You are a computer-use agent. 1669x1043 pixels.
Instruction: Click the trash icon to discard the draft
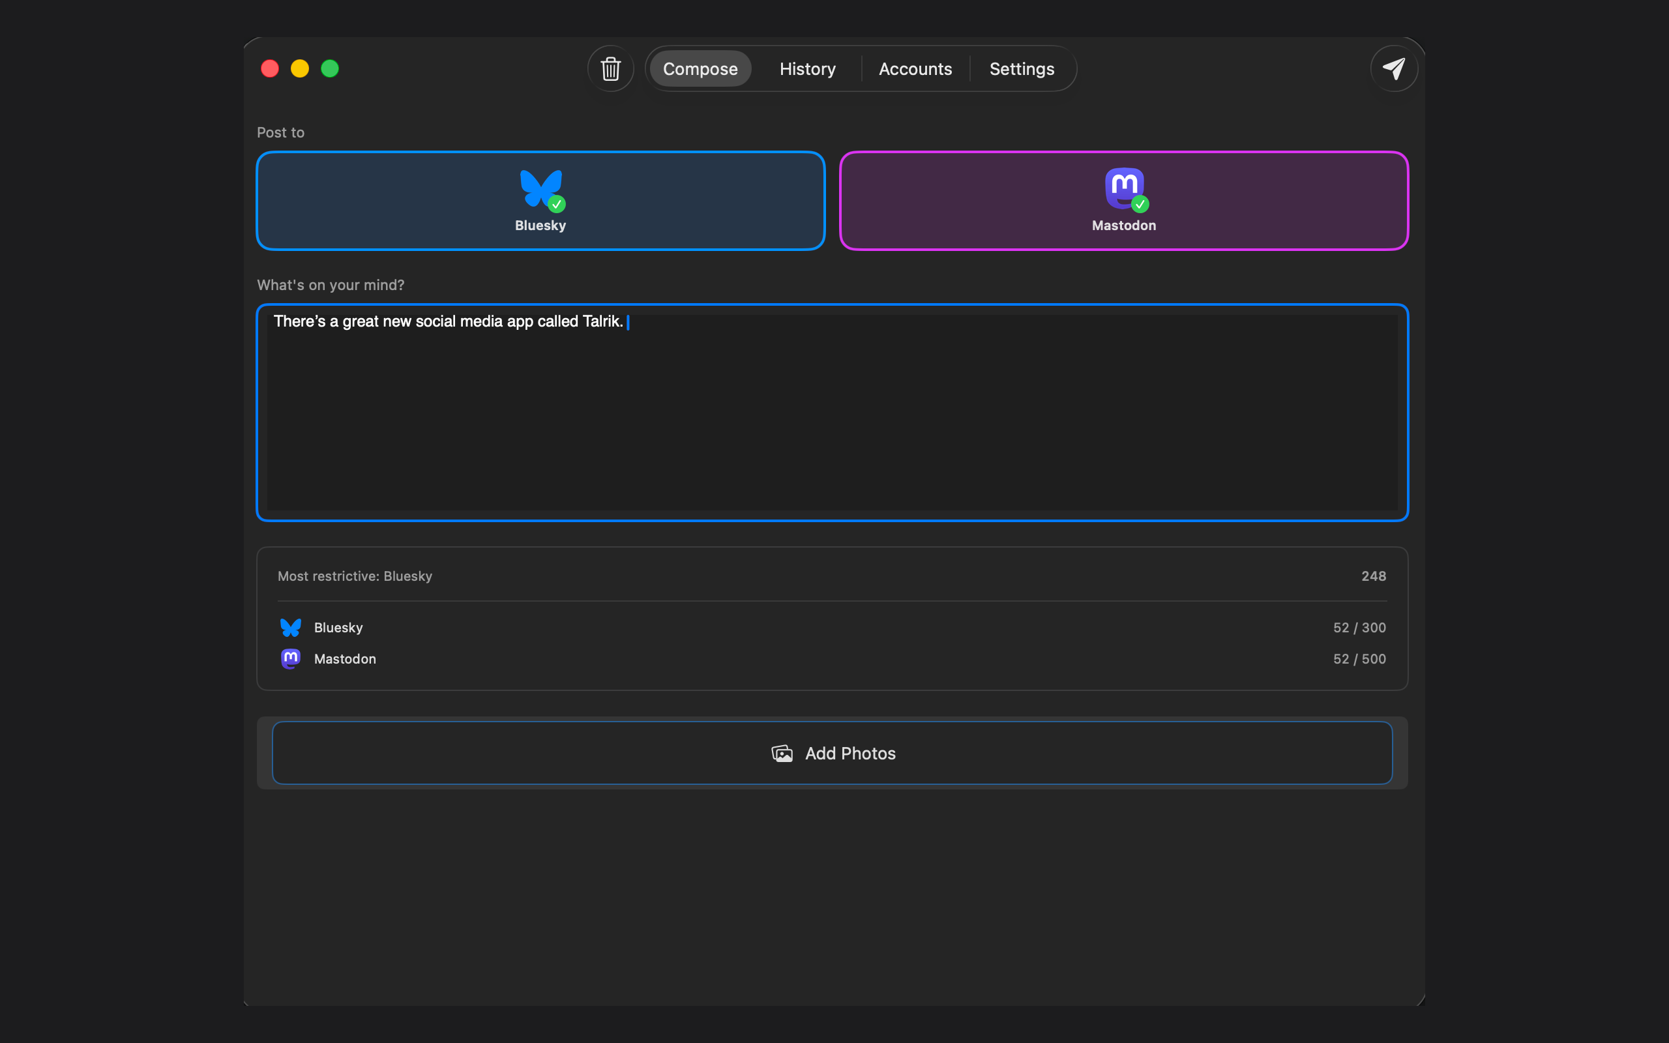click(x=610, y=68)
